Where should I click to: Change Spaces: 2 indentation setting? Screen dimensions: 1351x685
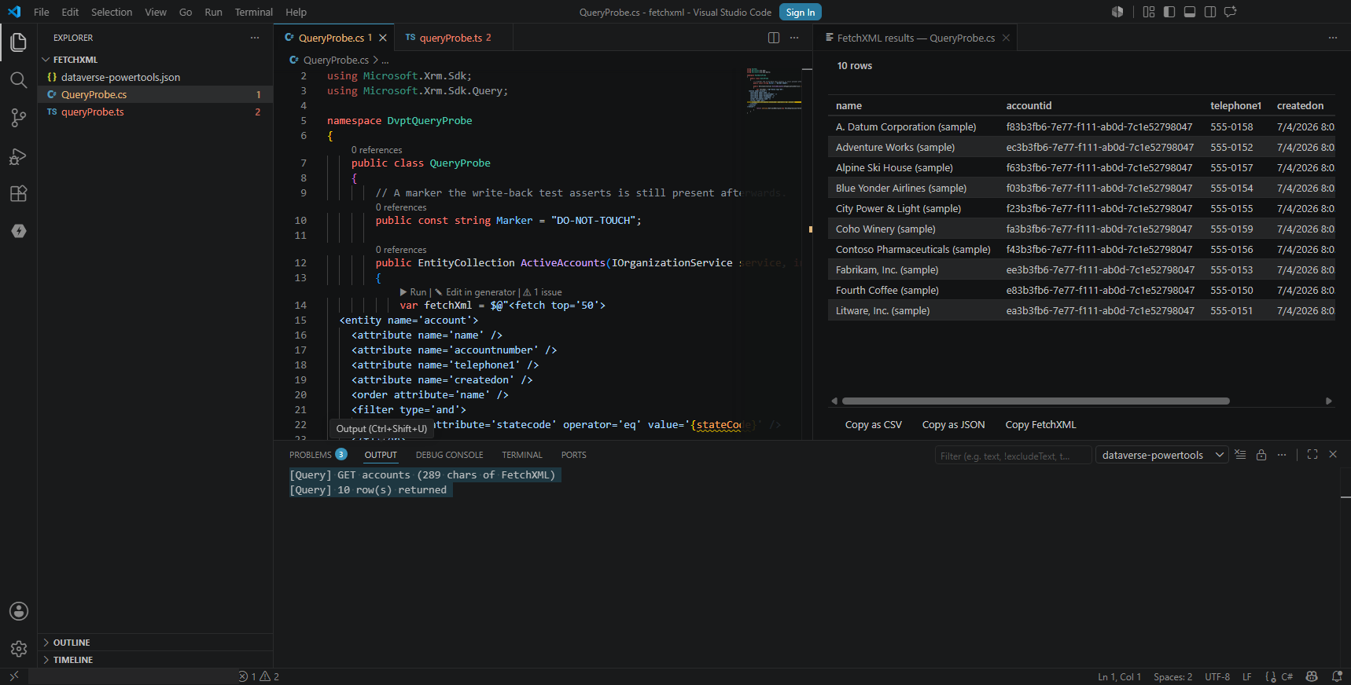pos(1173,676)
